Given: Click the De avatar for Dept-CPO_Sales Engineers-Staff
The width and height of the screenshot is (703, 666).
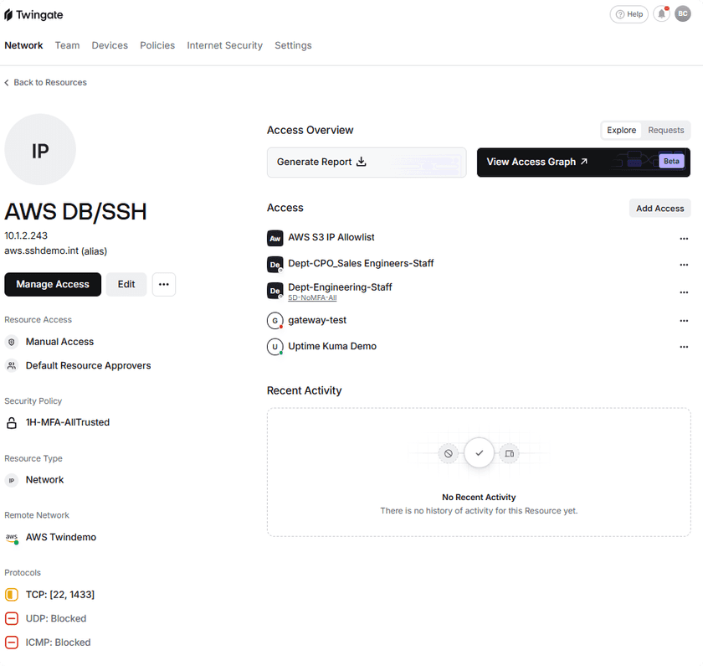Looking at the screenshot, I should coord(275,265).
